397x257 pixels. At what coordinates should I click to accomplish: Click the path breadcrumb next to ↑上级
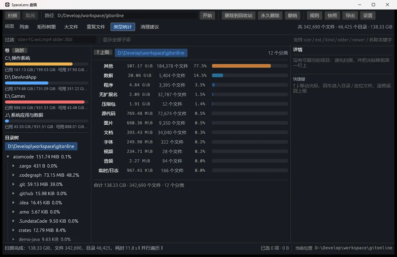tap(151, 53)
